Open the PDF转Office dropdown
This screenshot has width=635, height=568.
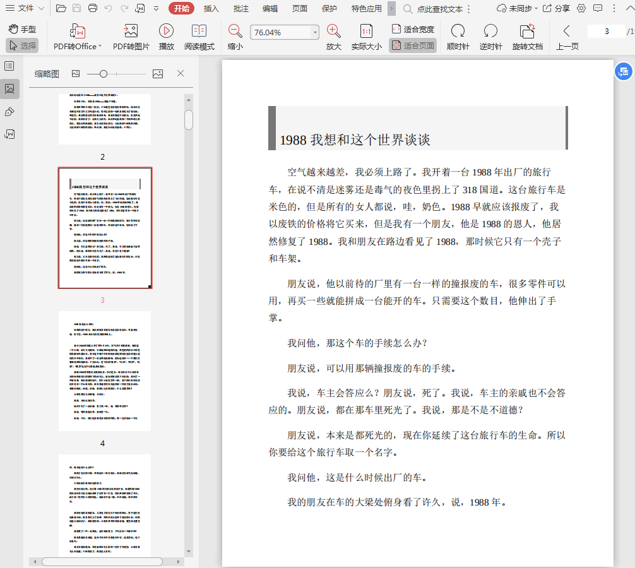(x=78, y=37)
